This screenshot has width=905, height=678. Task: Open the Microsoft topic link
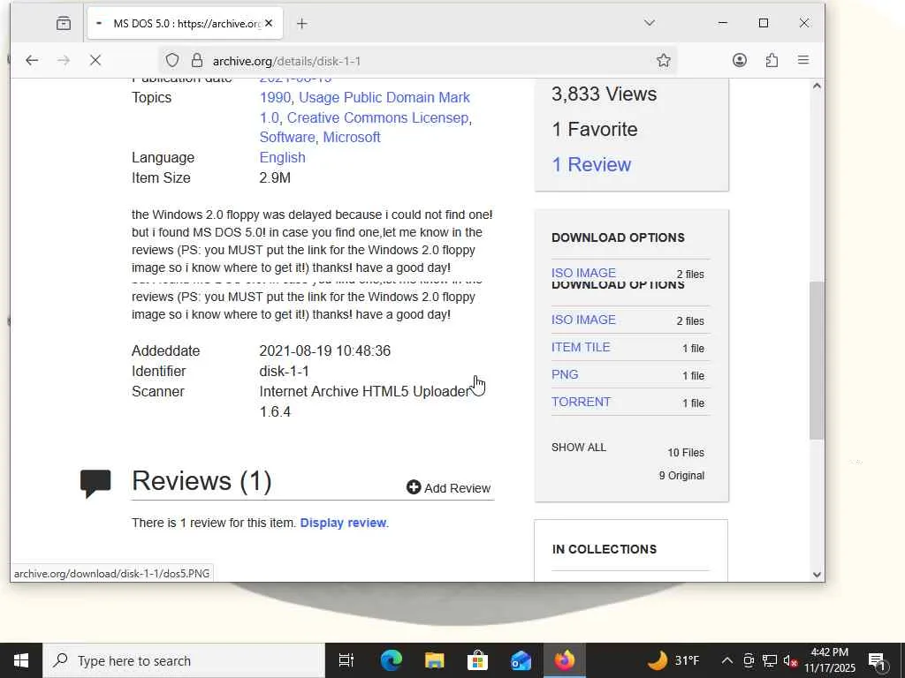352,137
